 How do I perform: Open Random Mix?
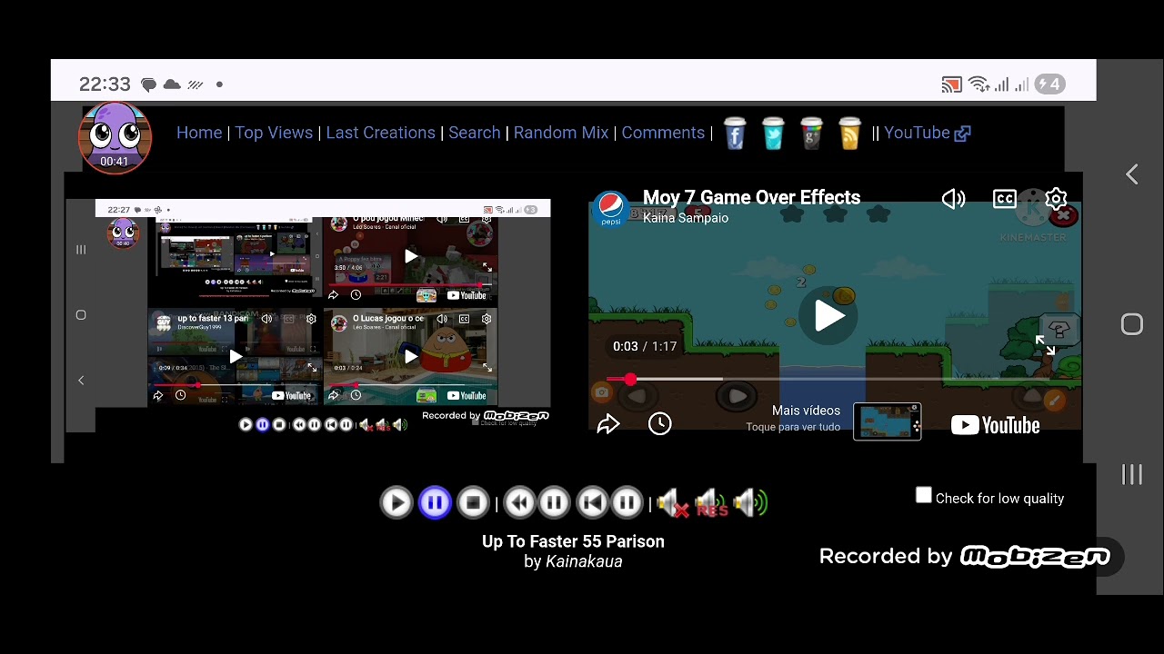[561, 133]
